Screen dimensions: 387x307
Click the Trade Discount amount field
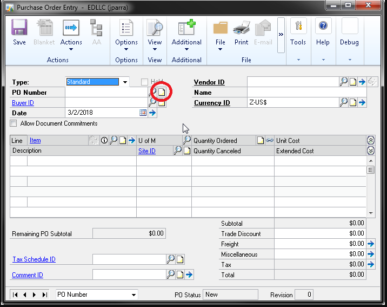[320, 233]
